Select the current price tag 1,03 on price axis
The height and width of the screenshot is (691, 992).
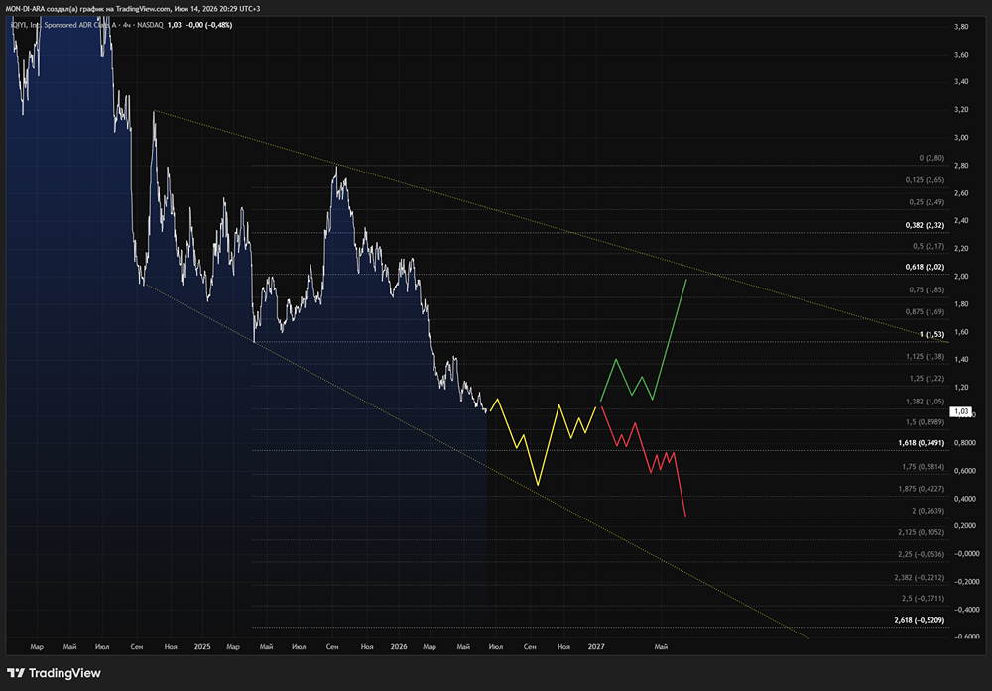[961, 411]
